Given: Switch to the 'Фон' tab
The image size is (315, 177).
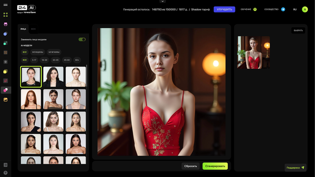Looking at the screenshot, I should pyautogui.click(x=33, y=29).
